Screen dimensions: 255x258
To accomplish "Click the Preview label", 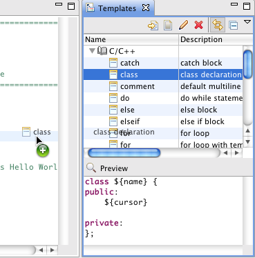I will (x=114, y=168).
